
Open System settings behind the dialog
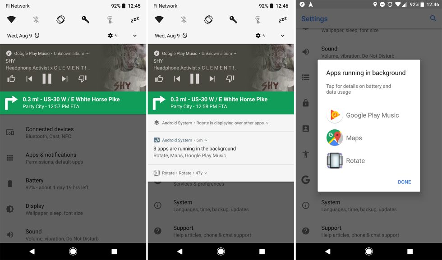[369, 205]
